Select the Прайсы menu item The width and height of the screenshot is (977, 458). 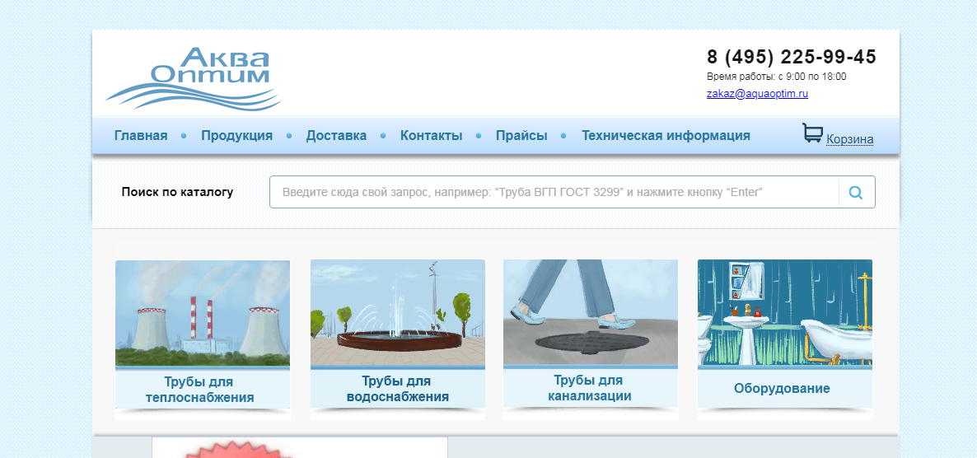521,136
